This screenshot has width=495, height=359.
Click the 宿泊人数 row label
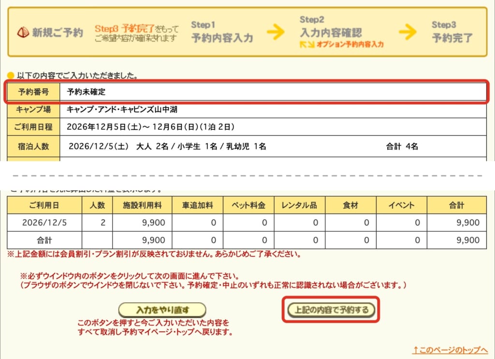pyautogui.click(x=33, y=146)
